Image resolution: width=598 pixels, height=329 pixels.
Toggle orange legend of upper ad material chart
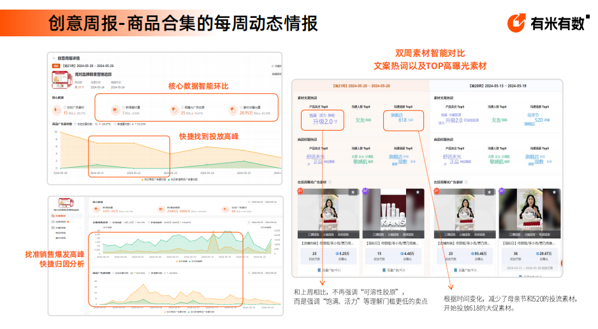[x=154, y=179]
